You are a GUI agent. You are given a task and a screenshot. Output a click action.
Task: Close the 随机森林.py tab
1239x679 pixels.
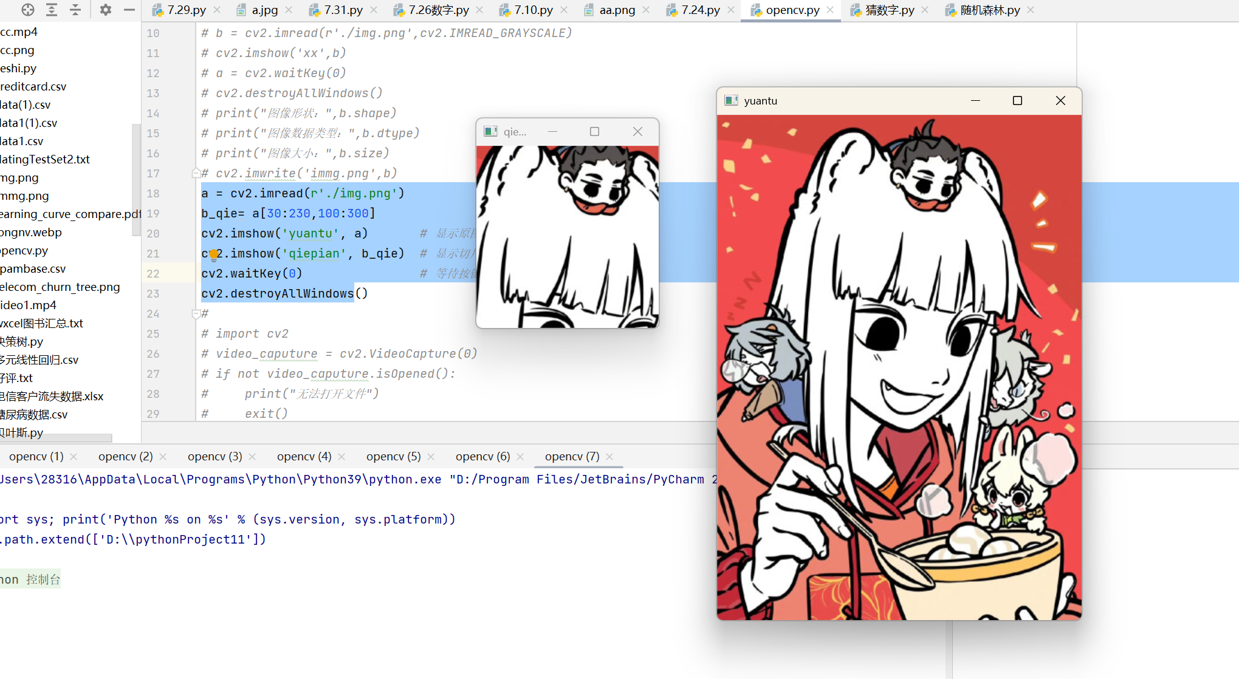[x=1031, y=10]
